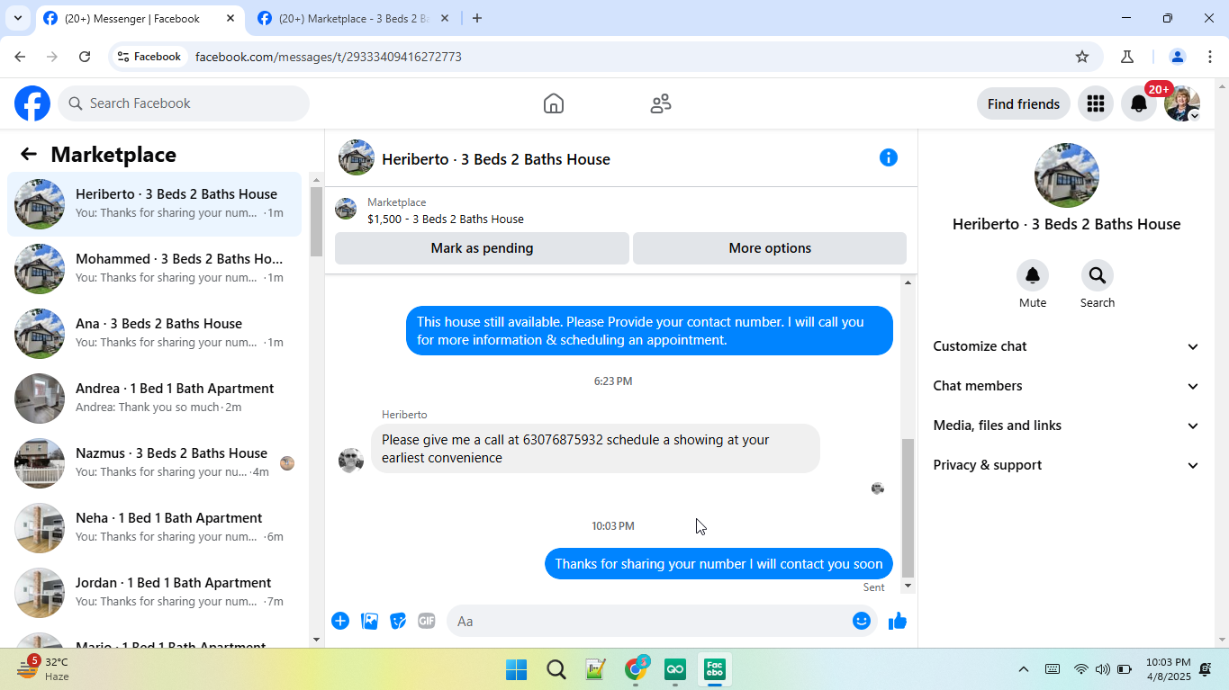
Task: View site information icon beside Facebook URL
Action: pos(123,57)
